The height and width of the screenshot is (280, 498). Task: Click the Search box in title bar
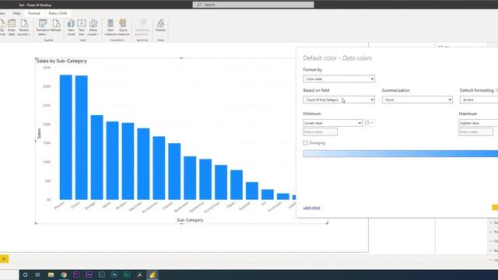253,5
